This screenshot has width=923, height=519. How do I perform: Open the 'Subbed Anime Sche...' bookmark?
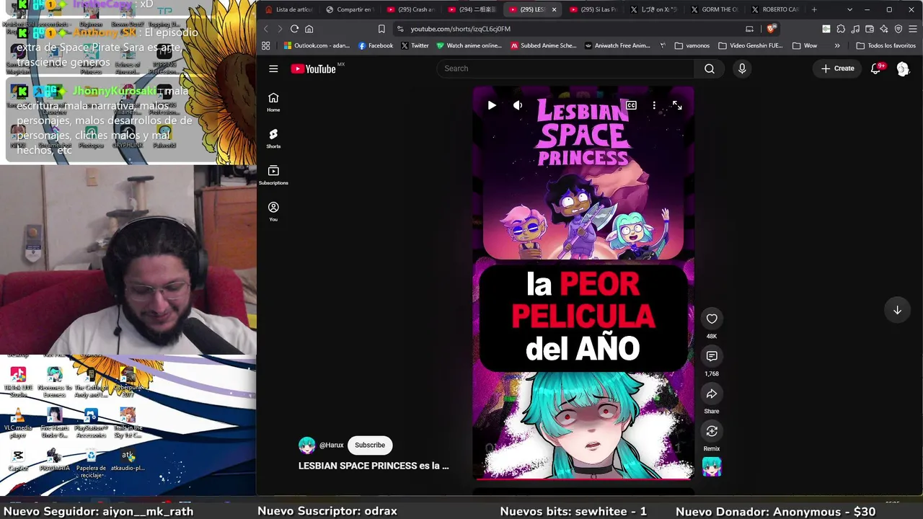[544, 45]
